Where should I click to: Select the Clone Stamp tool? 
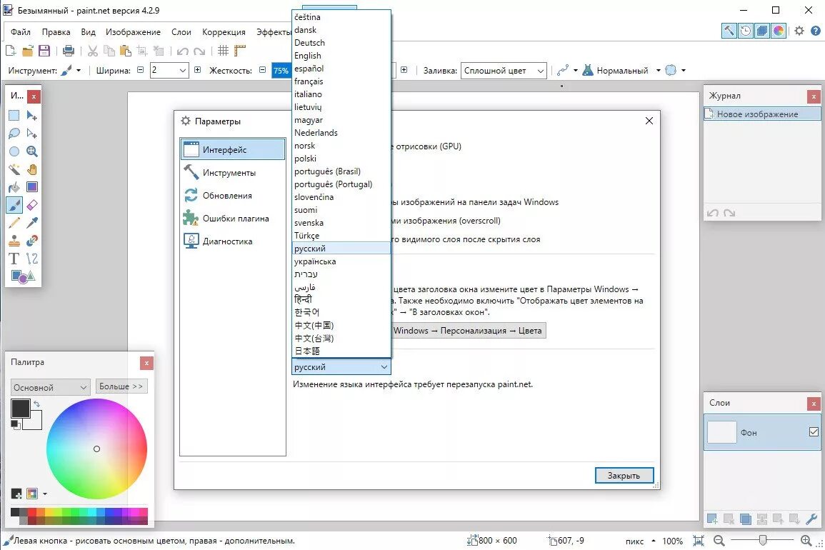14,241
